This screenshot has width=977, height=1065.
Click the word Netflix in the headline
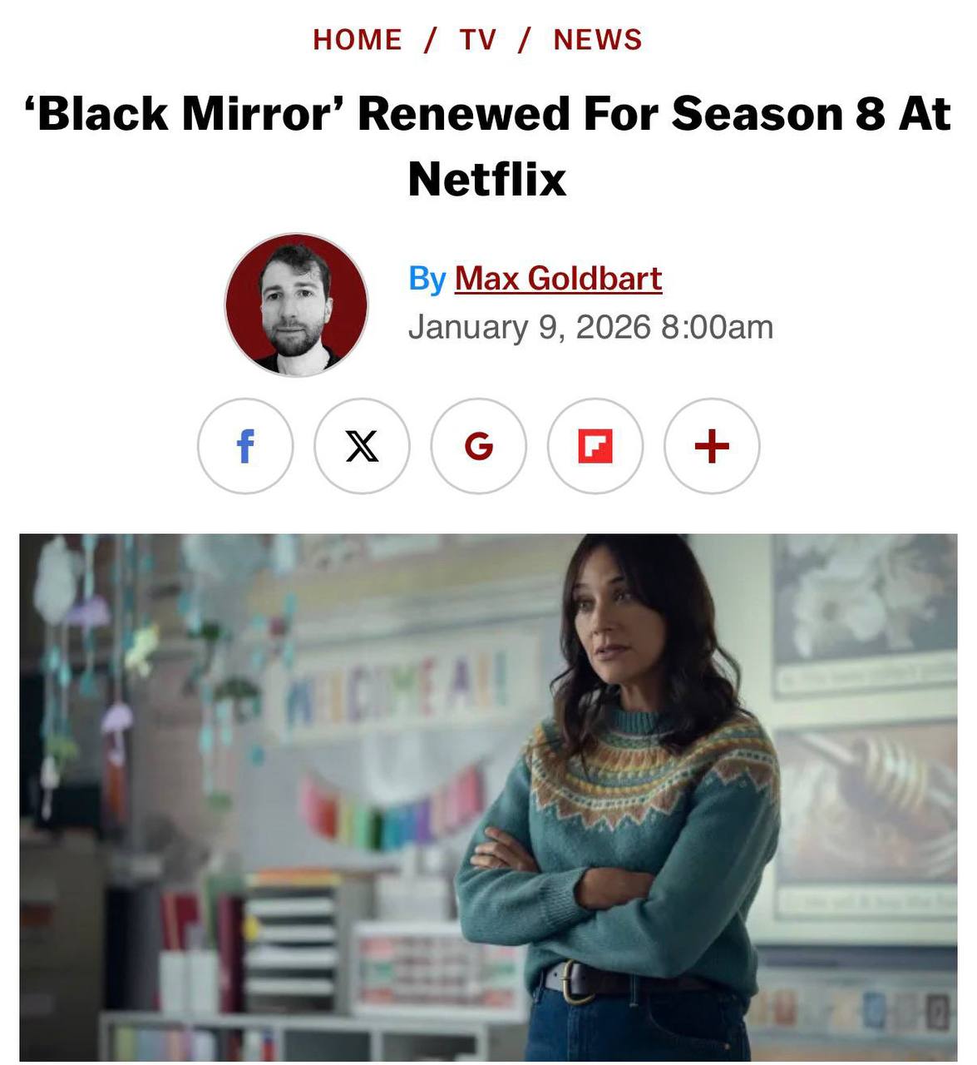pyautogui.click(x=487, y=178)
